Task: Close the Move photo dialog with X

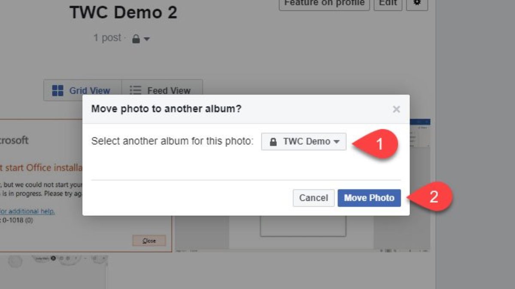Action: point(396,109)
